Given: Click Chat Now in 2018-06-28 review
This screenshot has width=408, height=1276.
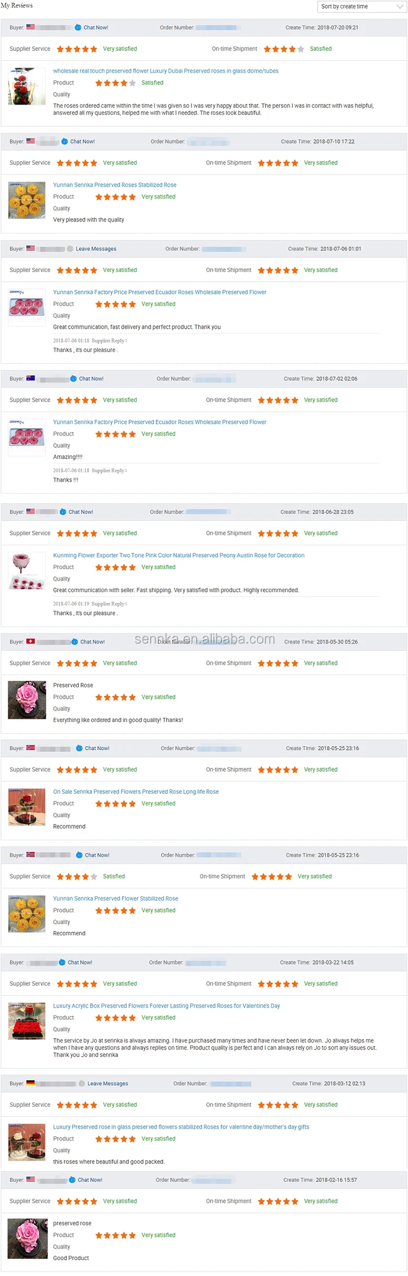Looking at the screenshot, I should (81, 512).
